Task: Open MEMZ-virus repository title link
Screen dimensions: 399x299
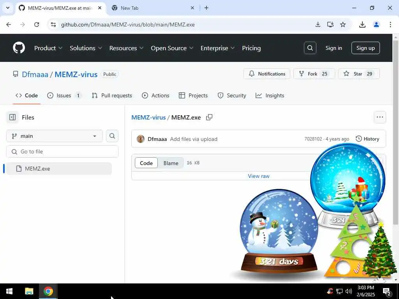Action: [76, 74]
